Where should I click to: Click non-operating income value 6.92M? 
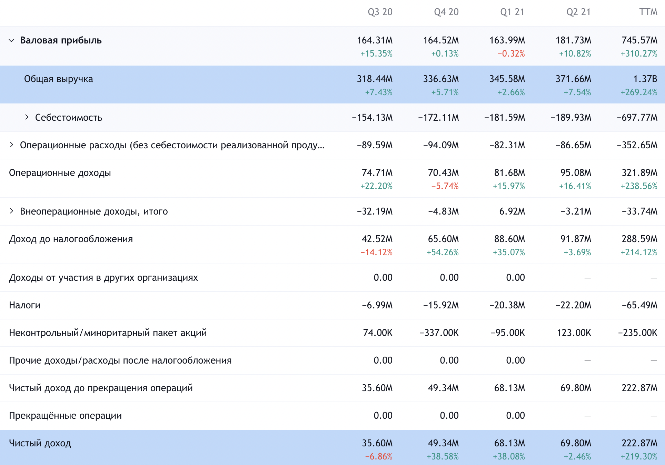[x=512, y=211]
